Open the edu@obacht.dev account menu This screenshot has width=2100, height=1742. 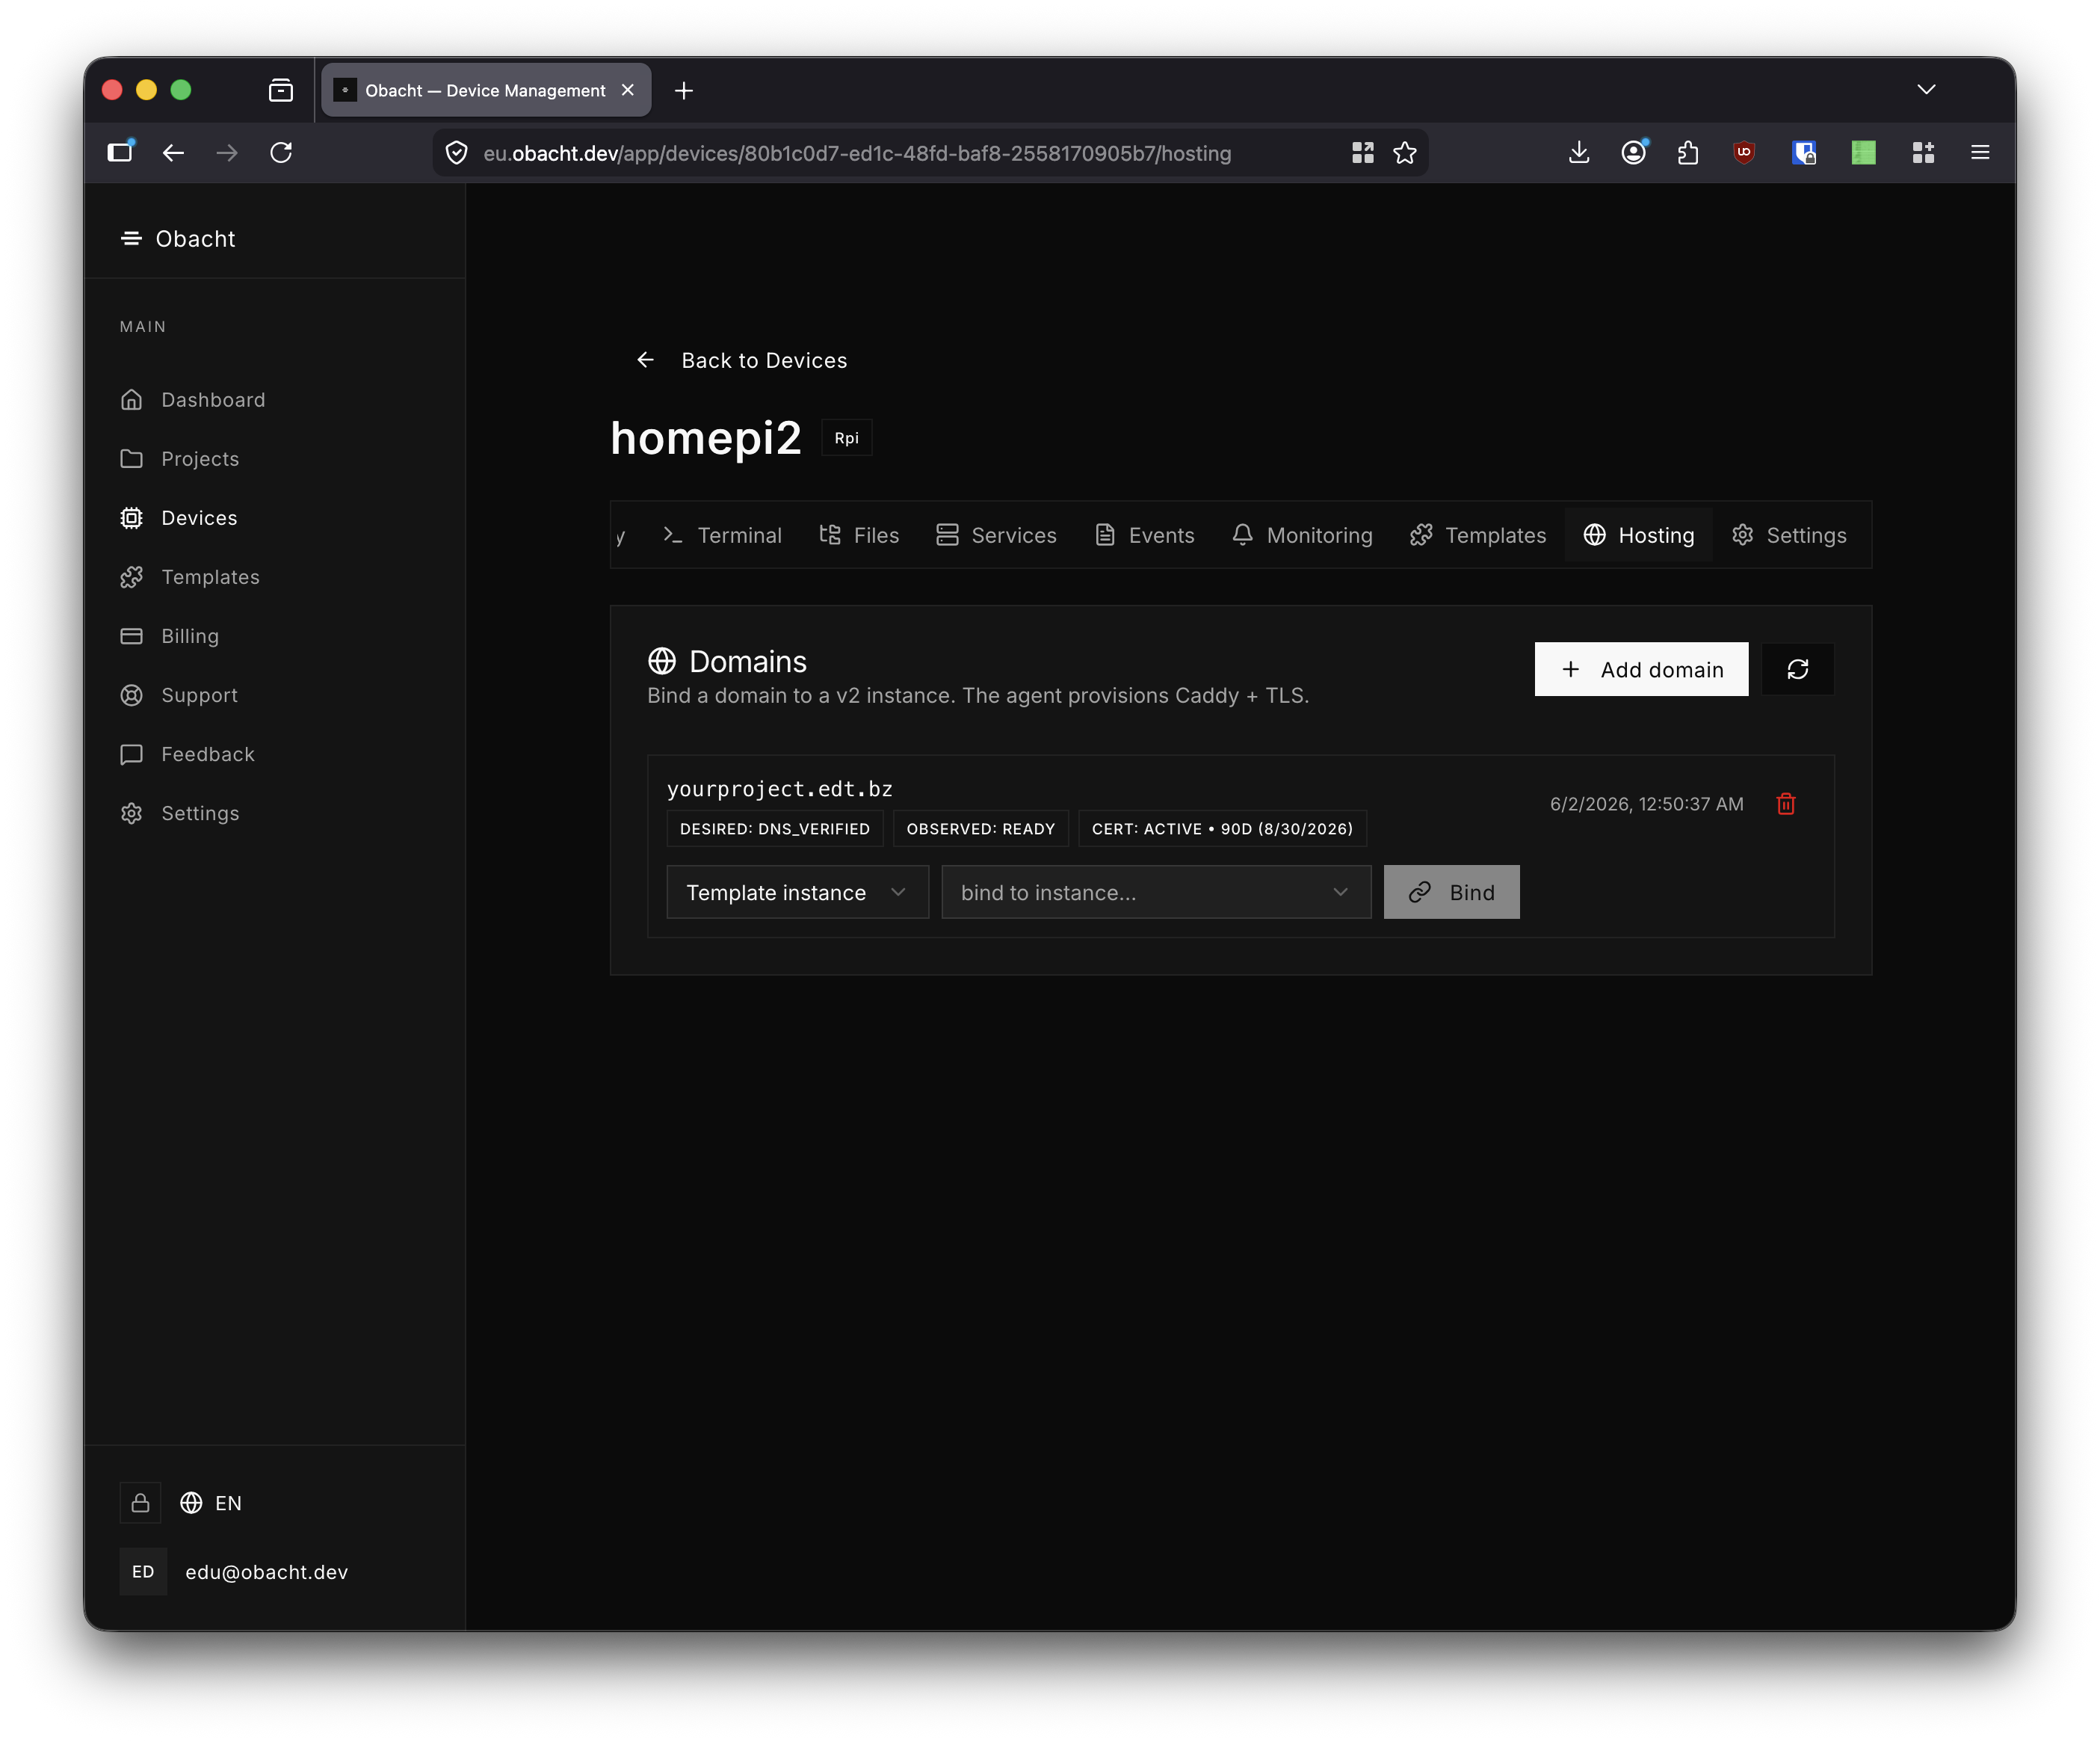click(x=235, y=1572)
